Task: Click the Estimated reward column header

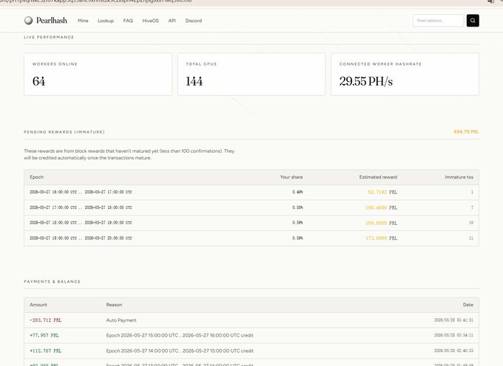Action: pos(378,177)
